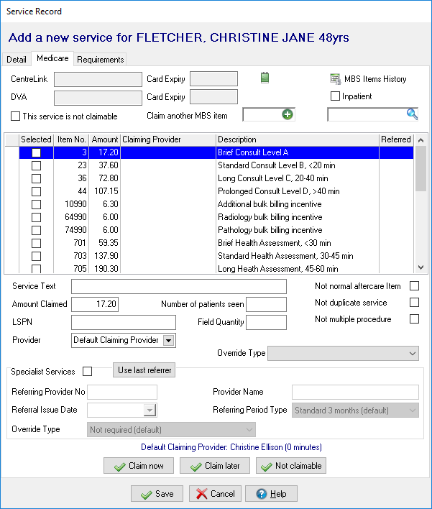The height and width of the screenshot is (509, 432).
Task: Select checkbox for item 64990 Radiology incentive
Action: click(x=36, y=217)
